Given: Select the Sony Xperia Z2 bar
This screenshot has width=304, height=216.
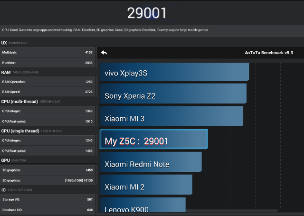Looking at the screenshot, I should 173,94.
